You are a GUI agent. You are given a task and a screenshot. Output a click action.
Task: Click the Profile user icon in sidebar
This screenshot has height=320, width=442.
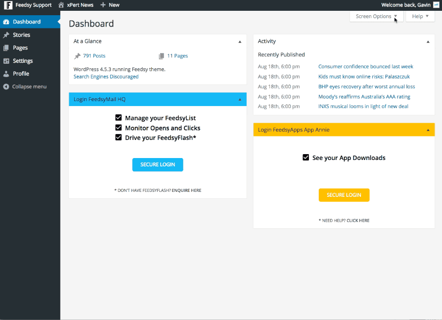pyautogui.click(x=6, y=74)
